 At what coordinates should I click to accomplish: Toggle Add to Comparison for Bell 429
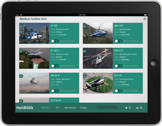pyautogui.click(x=118, y=41)
